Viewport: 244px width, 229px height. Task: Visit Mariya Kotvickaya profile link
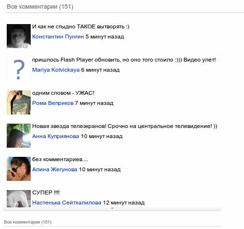tap(56, 70)
